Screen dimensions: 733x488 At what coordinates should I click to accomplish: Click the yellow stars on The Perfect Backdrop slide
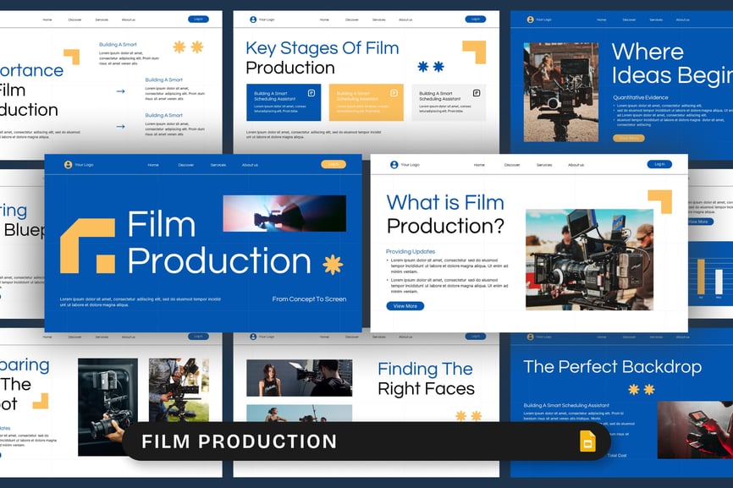[641, 389]
